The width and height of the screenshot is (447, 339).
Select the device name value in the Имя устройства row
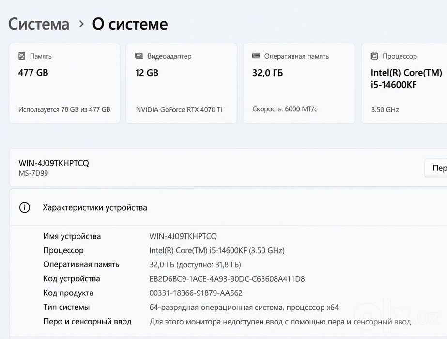coord(183,236)
